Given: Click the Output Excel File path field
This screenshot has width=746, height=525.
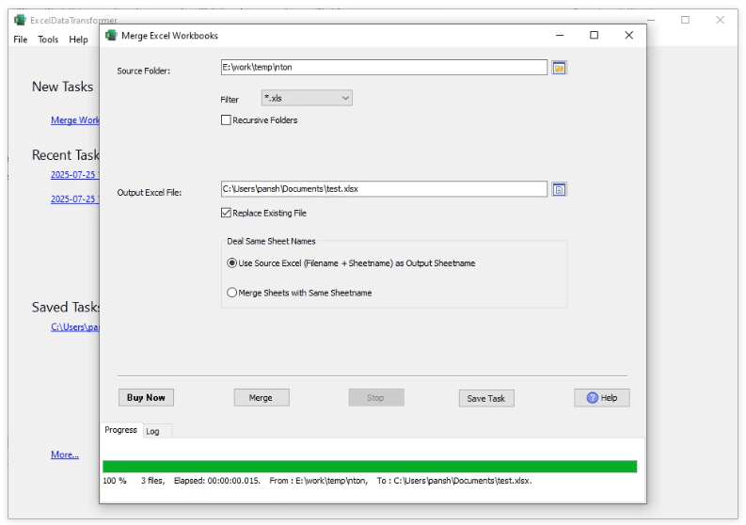Looking at the screenshot, I should pyautogui.click(x=384, y=189).
